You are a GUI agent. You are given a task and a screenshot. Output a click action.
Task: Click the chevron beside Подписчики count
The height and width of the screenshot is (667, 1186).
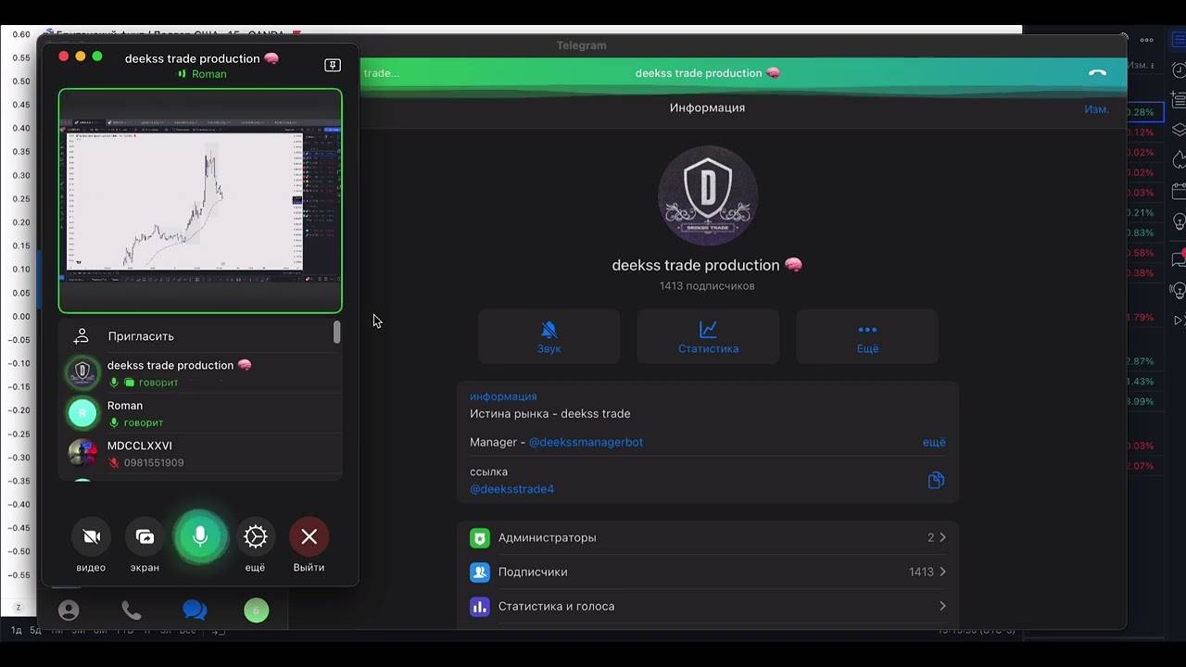pyautogui.click(x=942, y=572)
